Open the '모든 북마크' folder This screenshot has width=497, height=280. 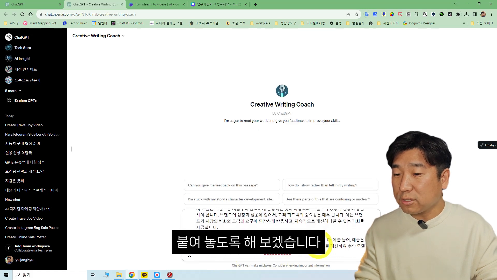point(482,23)
